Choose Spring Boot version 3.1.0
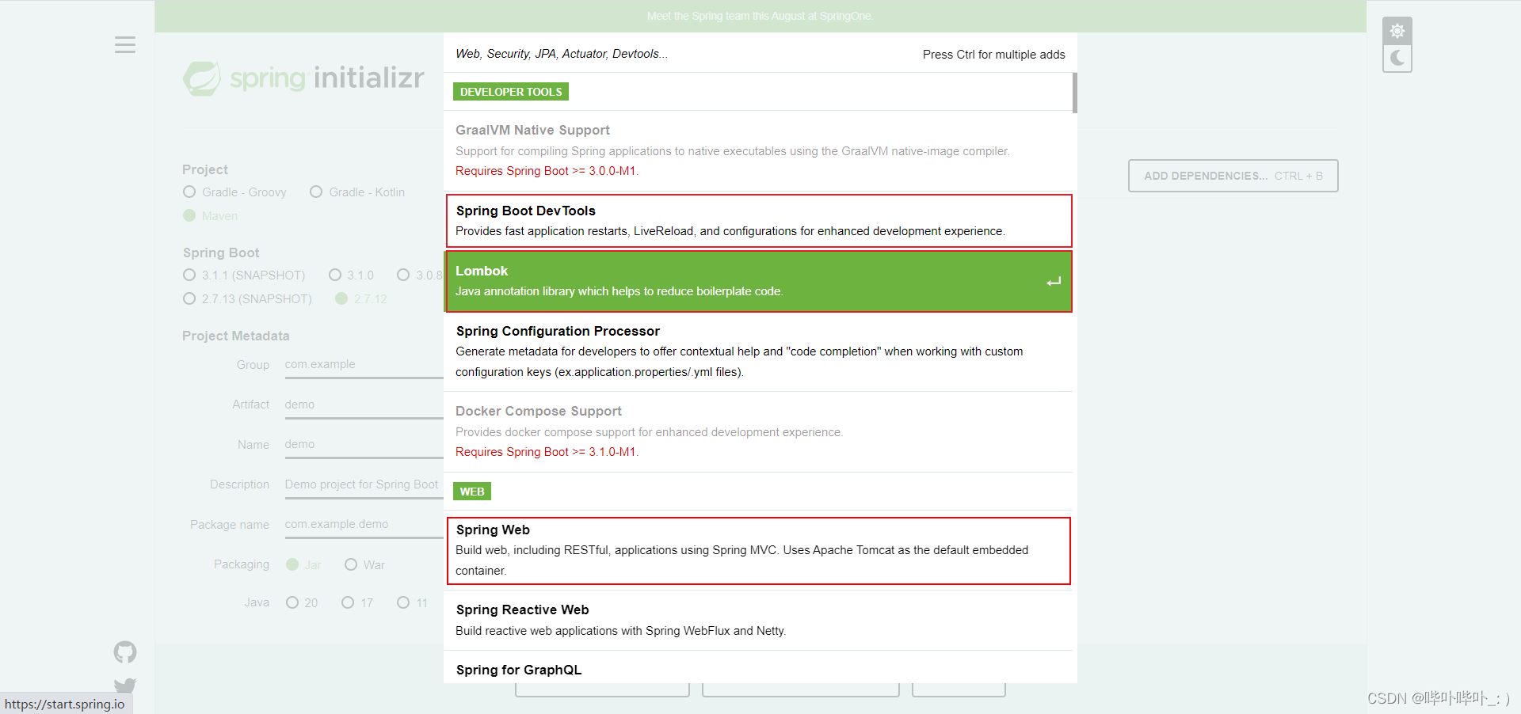 335,275
